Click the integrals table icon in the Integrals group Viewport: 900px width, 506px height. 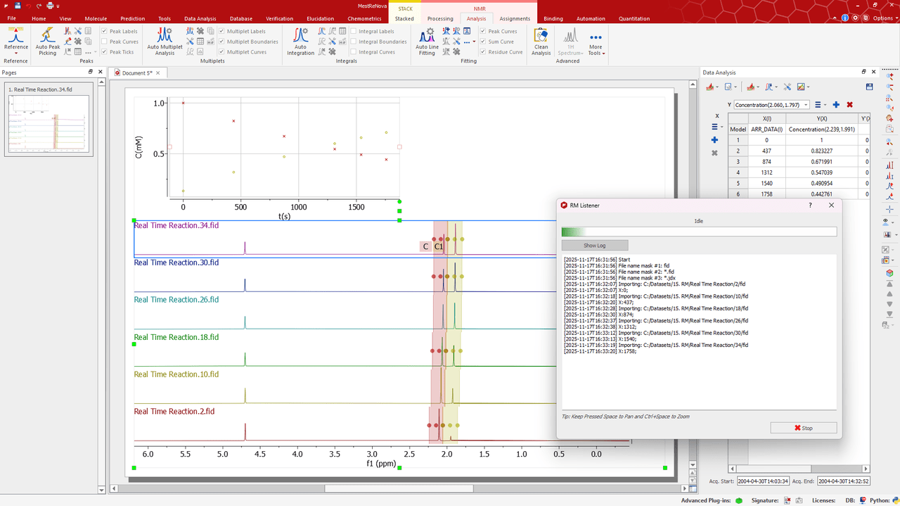pos(342,31)
